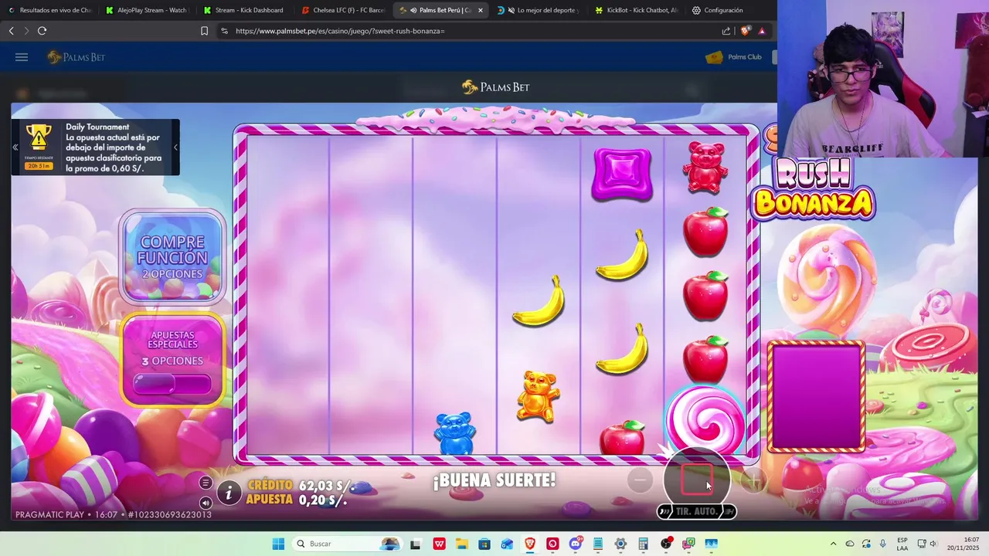Open Microsoft Store from the taskbar

coord(484,544)
